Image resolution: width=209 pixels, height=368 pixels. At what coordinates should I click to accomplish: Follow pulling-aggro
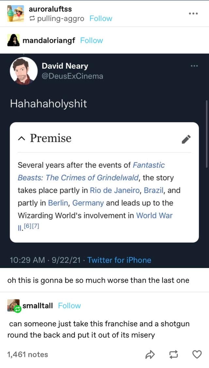click(101, 19)
